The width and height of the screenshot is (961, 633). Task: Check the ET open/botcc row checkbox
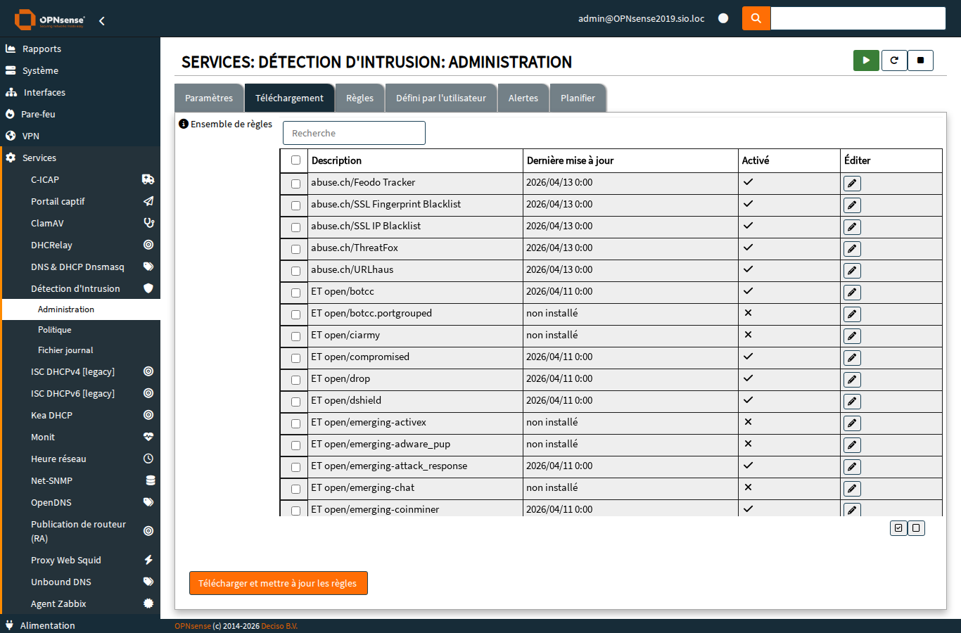(x=295, y=293)
